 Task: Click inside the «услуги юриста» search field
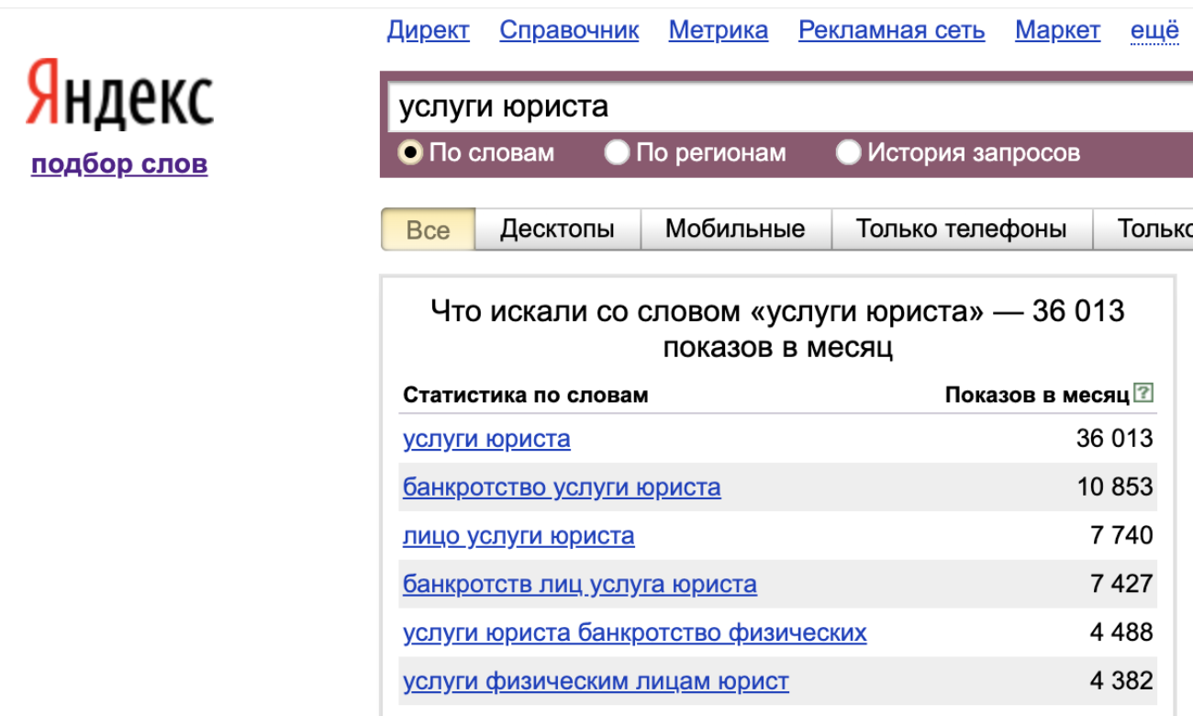780,107
